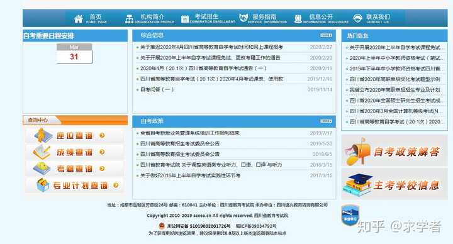The image size is (453, 244).
Task: Open the 自考问答（一）article
Action: [x=157, y=89]
